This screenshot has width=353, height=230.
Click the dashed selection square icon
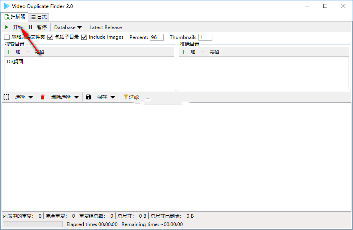pos(6,97)
